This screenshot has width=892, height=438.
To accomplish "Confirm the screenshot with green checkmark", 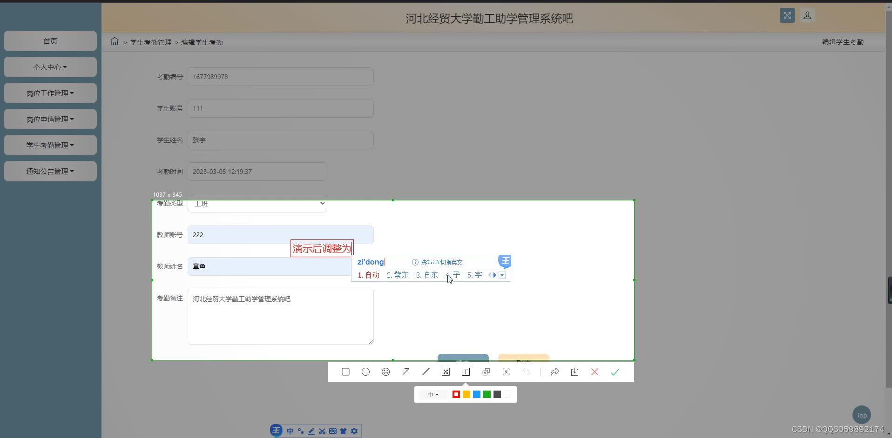I will [x=615, y=372].
